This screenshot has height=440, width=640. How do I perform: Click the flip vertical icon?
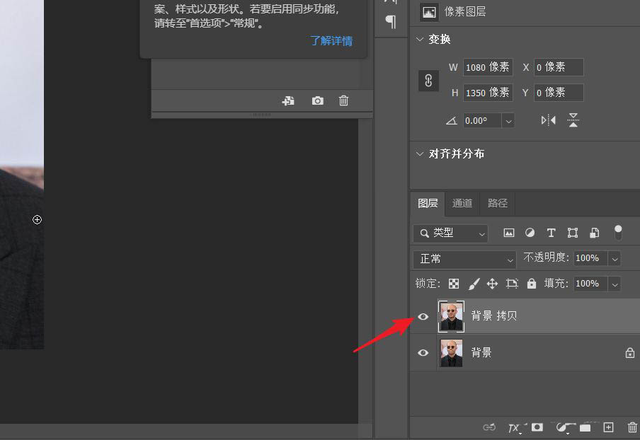click(573, 120)
